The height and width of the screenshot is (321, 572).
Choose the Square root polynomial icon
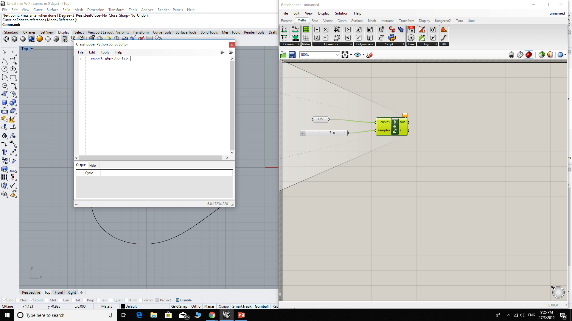click(359, 38)
